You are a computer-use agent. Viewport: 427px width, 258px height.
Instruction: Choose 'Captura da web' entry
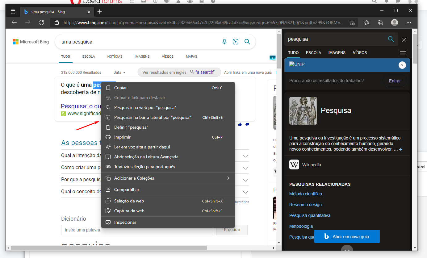pyautogui.click(x=168, y=211)
